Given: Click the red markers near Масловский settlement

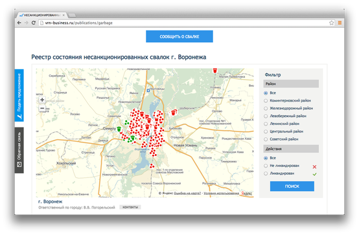Looking at the screenshot, I should click(152, 166).
